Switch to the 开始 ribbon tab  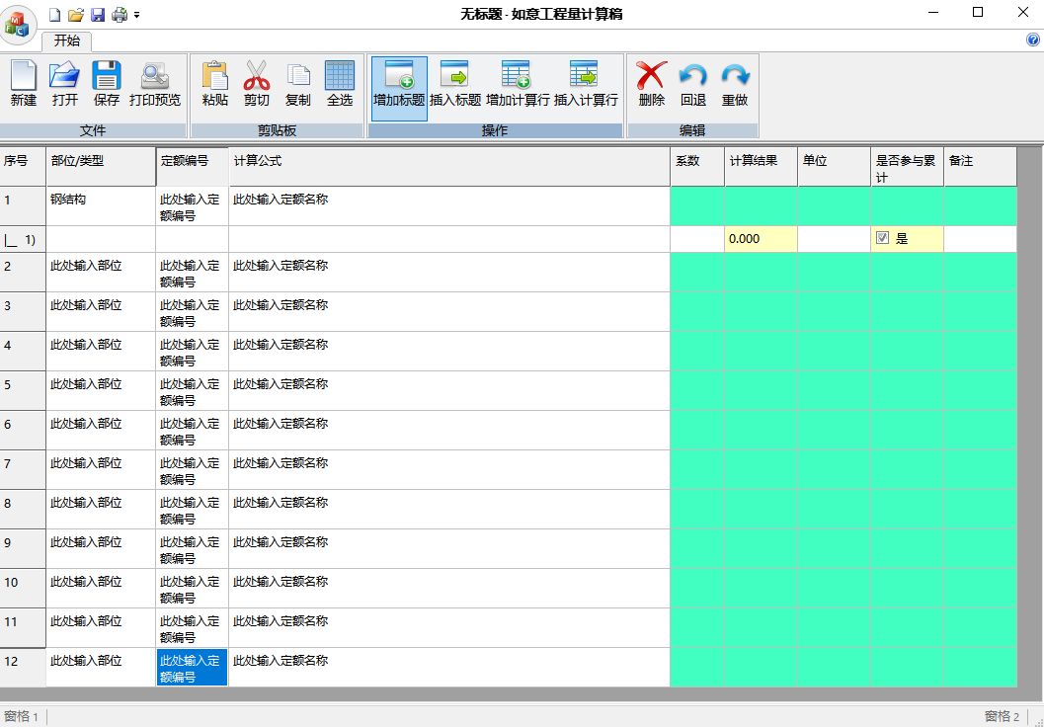pos(66,40)
